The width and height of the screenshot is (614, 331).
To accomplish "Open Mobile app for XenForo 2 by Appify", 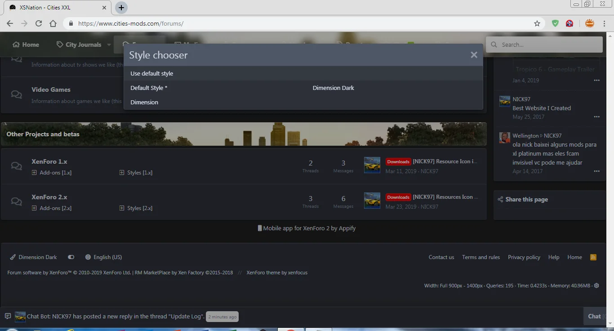I will (309, 228).
